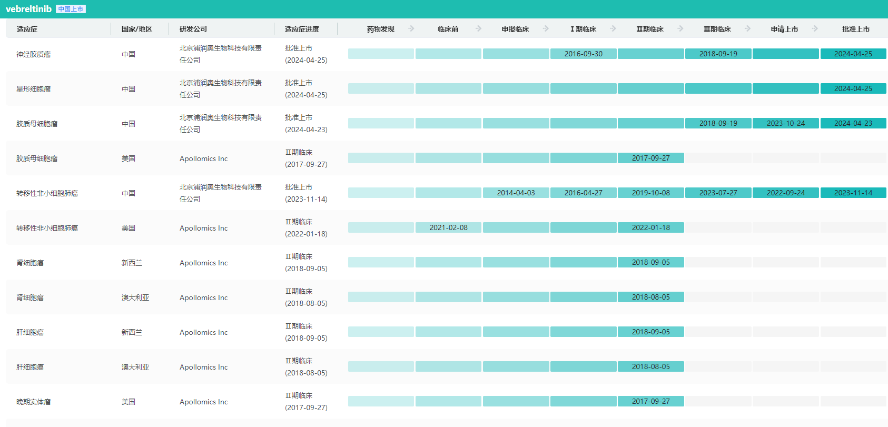Screen dimensions: 888x427
Task: Click the 适应症 column header
Action: click(x=27, y=29)
